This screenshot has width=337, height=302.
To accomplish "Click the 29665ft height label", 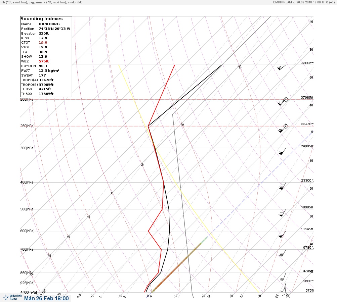I will point(307,146).
